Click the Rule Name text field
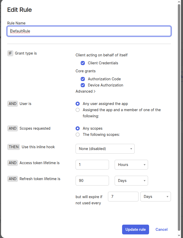The height and width of the screenshot is (238, 183). pos(89,31)
